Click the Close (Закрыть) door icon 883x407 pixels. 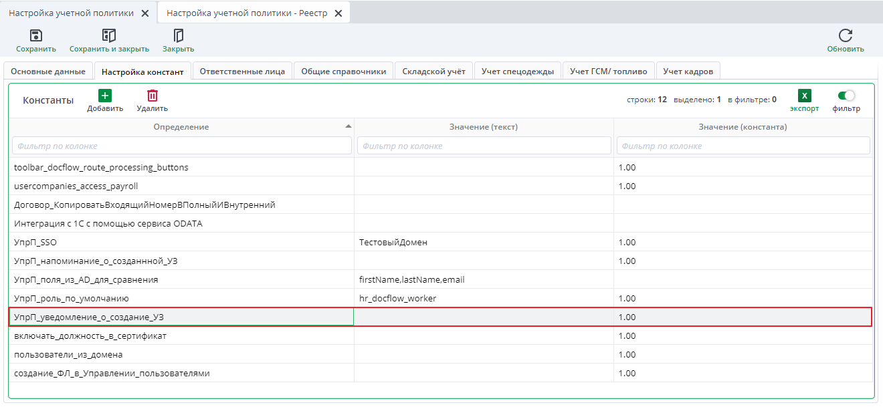click(178, 36)
